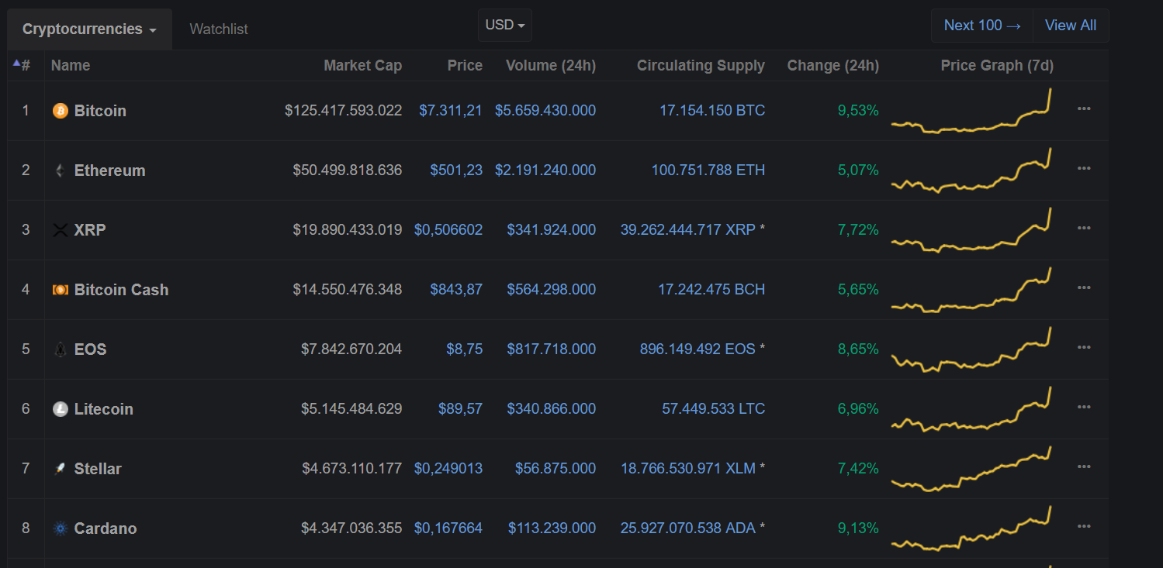Open the USD currency selector

pyautogui.click(x=505, y=25)
